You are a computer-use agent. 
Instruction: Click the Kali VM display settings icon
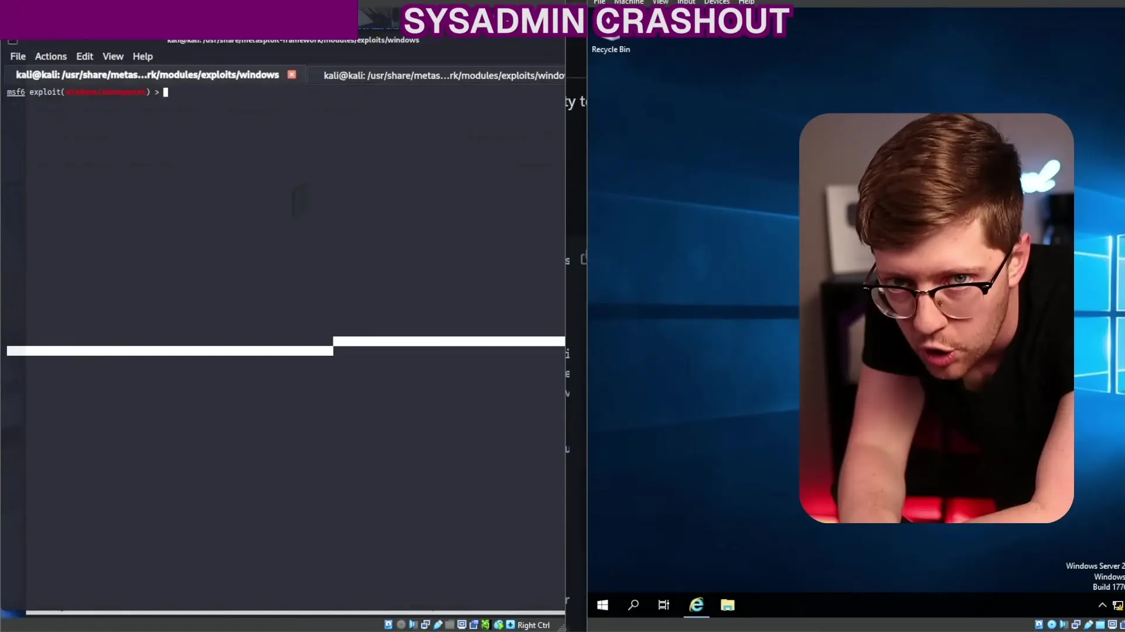[x=462, y=624]
